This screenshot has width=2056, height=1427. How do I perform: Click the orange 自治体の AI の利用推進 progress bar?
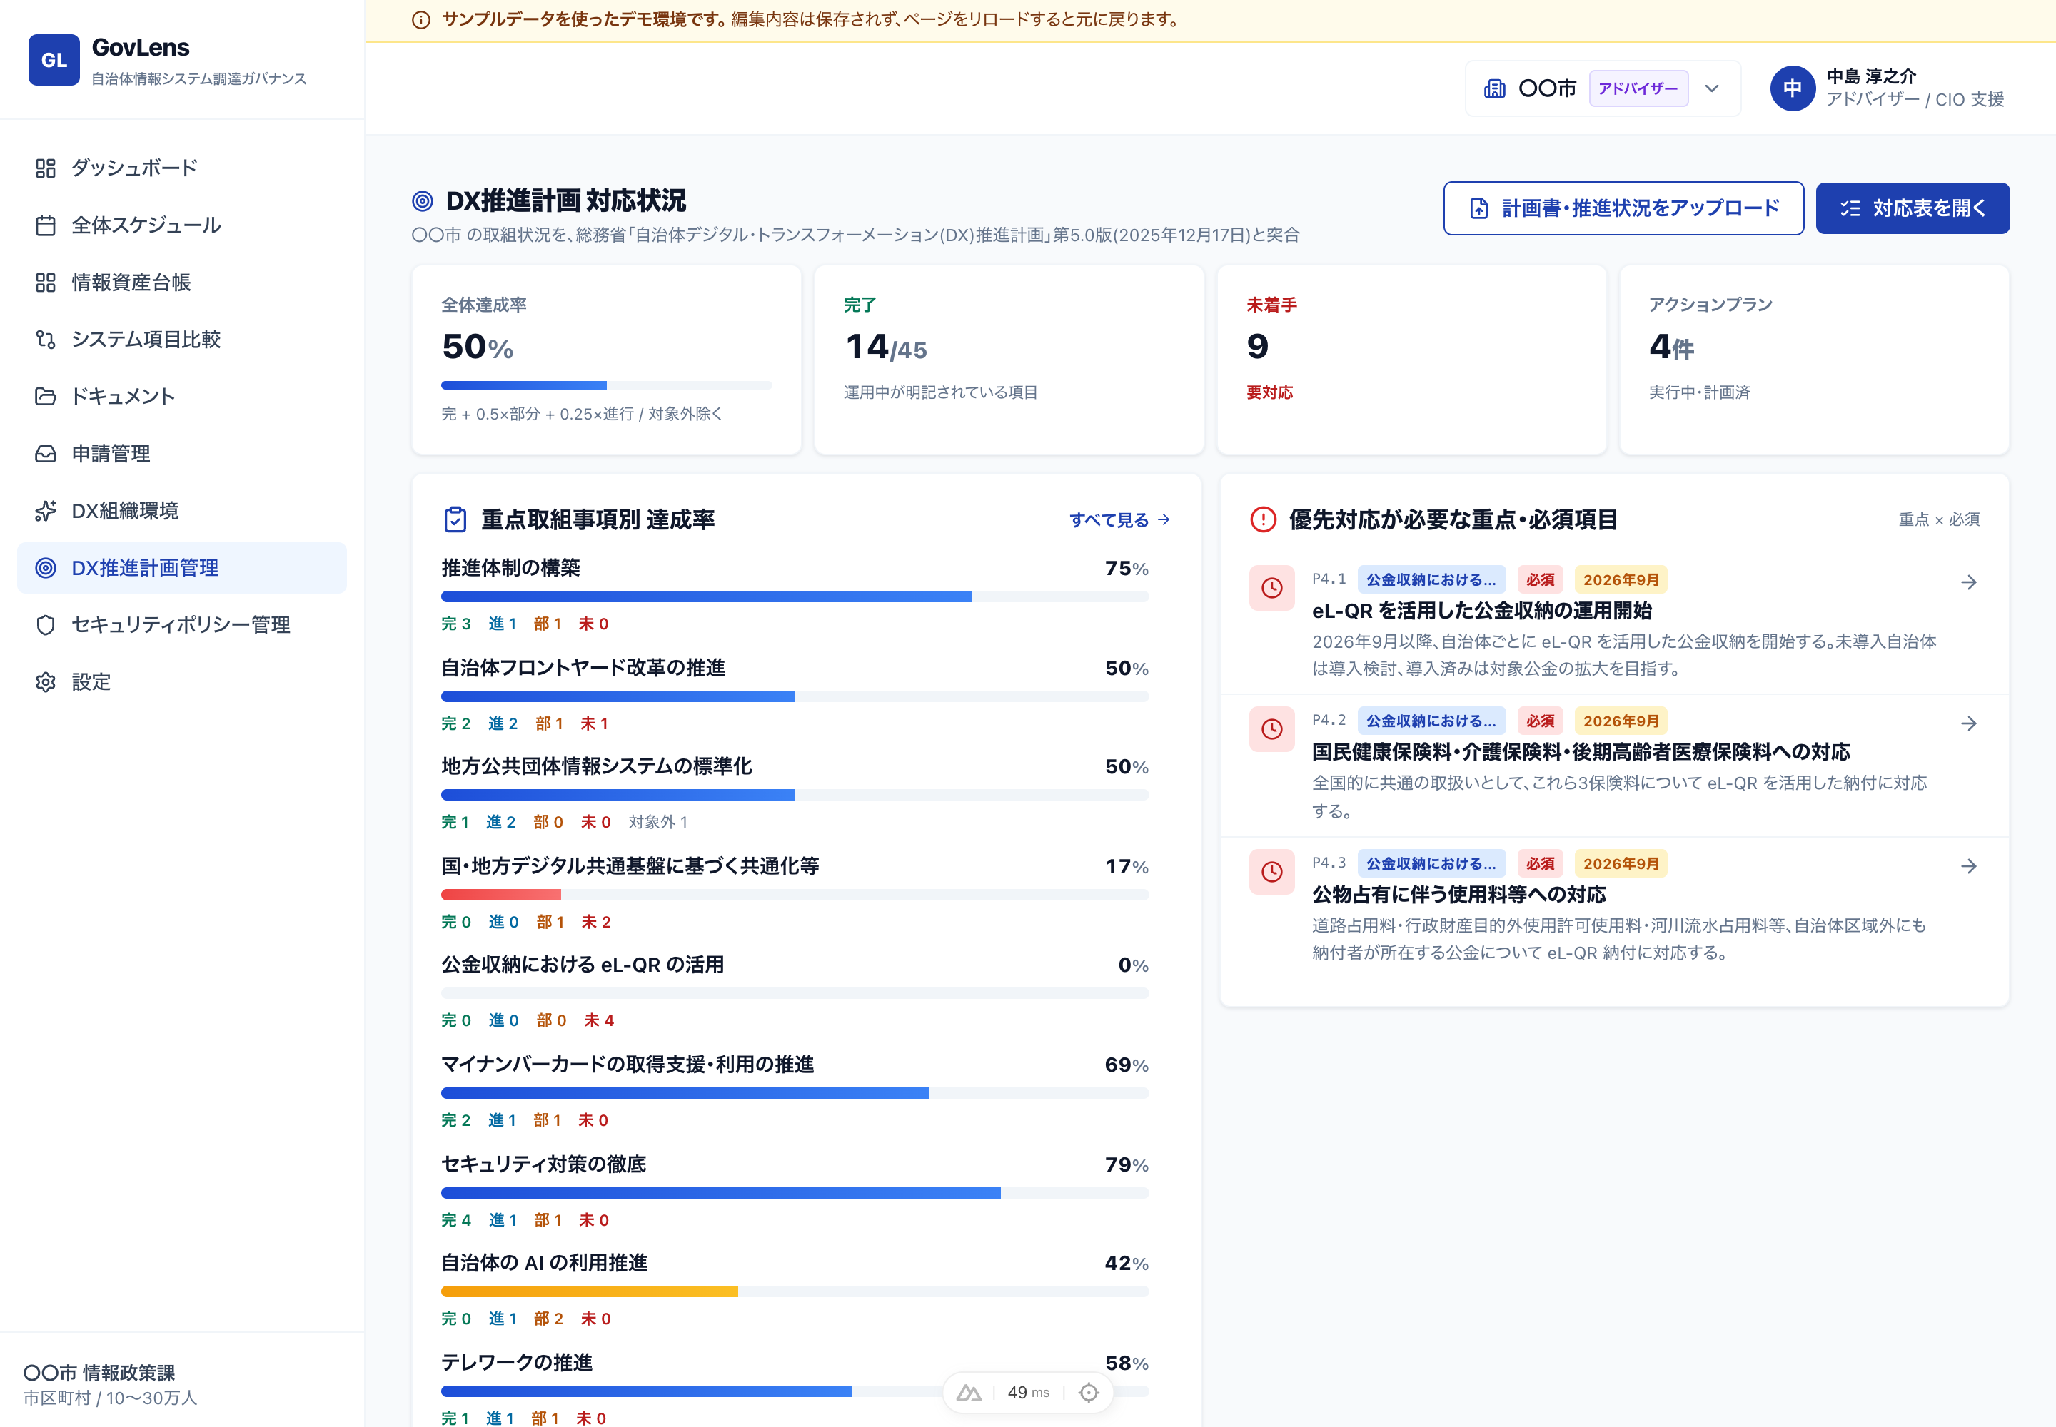pos(795,1292)
